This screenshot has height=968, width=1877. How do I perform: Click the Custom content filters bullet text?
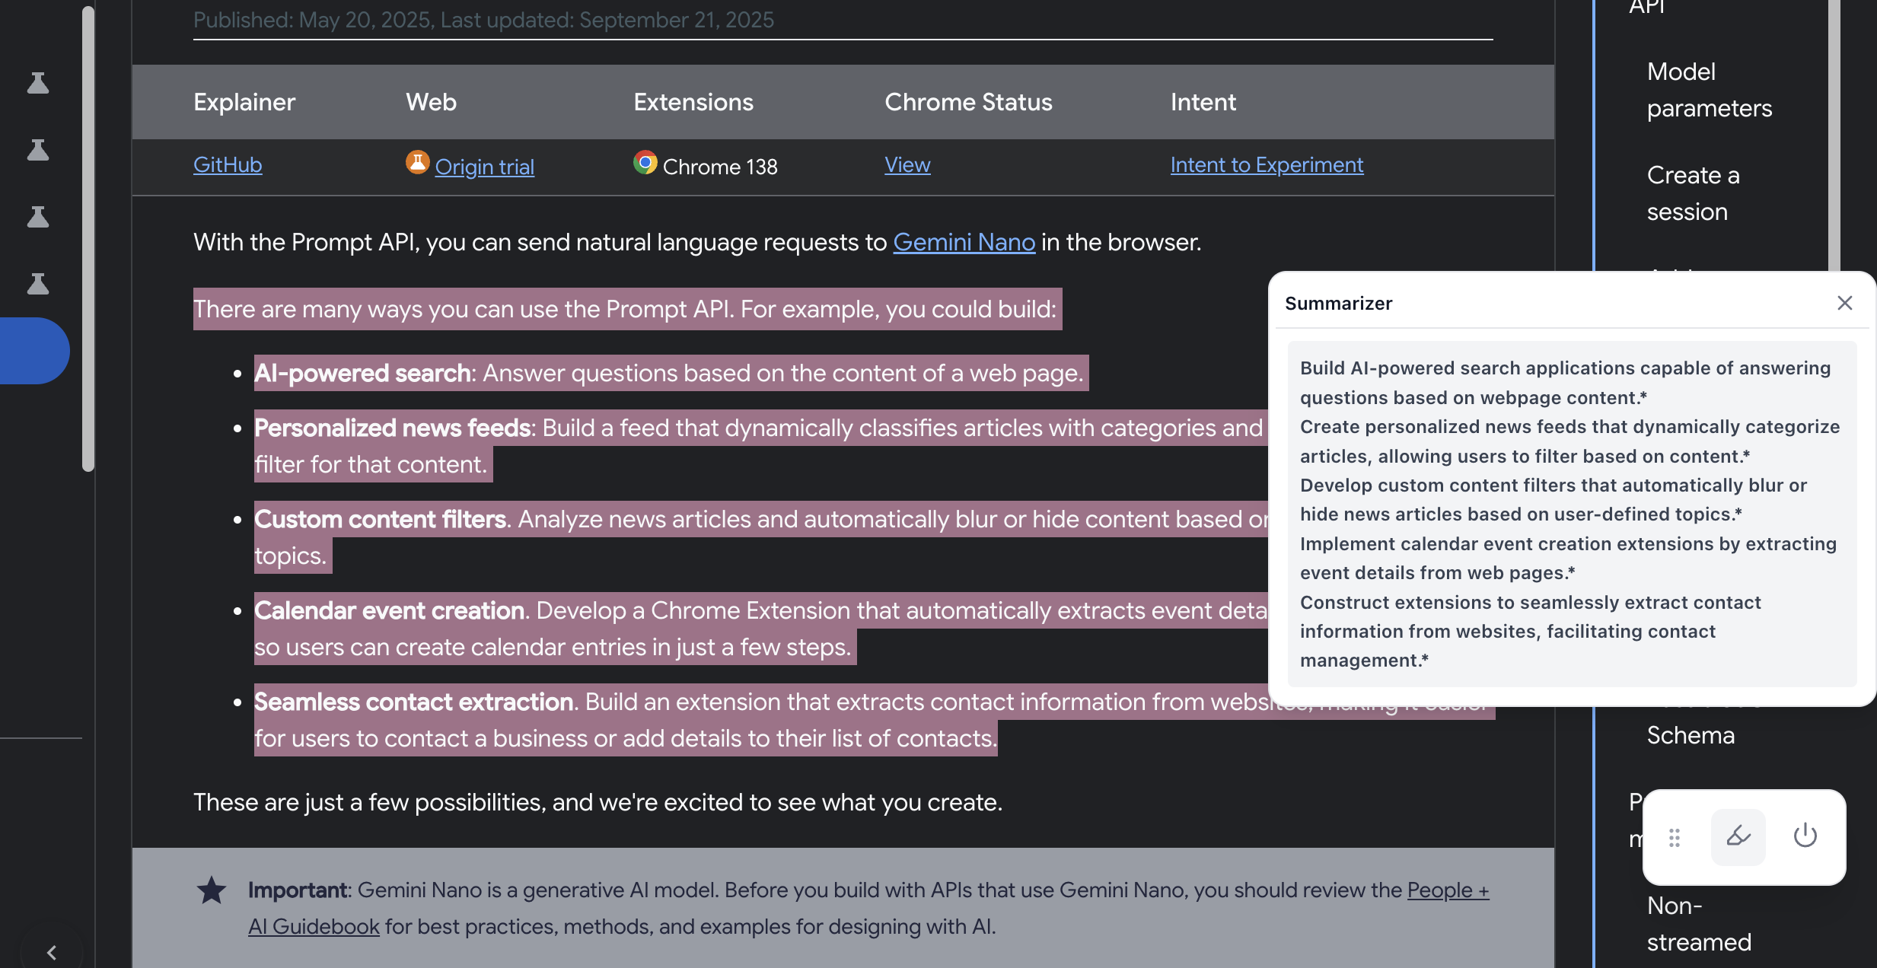(x=761, y=537)
